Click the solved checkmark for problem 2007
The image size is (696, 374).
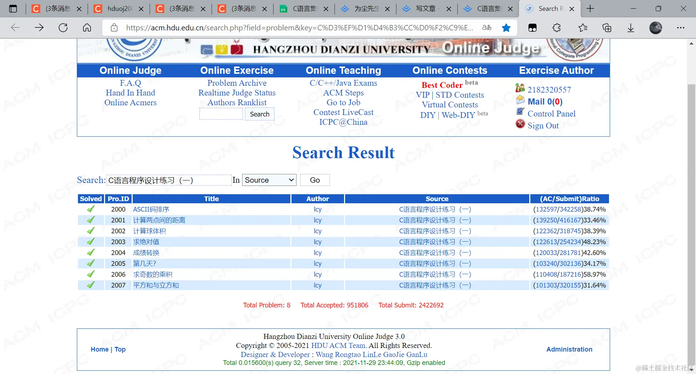[x=90, y=285]
